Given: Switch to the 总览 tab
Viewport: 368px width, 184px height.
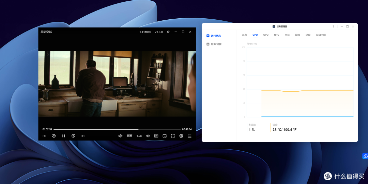Looking at the screenshot, I should 245,35.
